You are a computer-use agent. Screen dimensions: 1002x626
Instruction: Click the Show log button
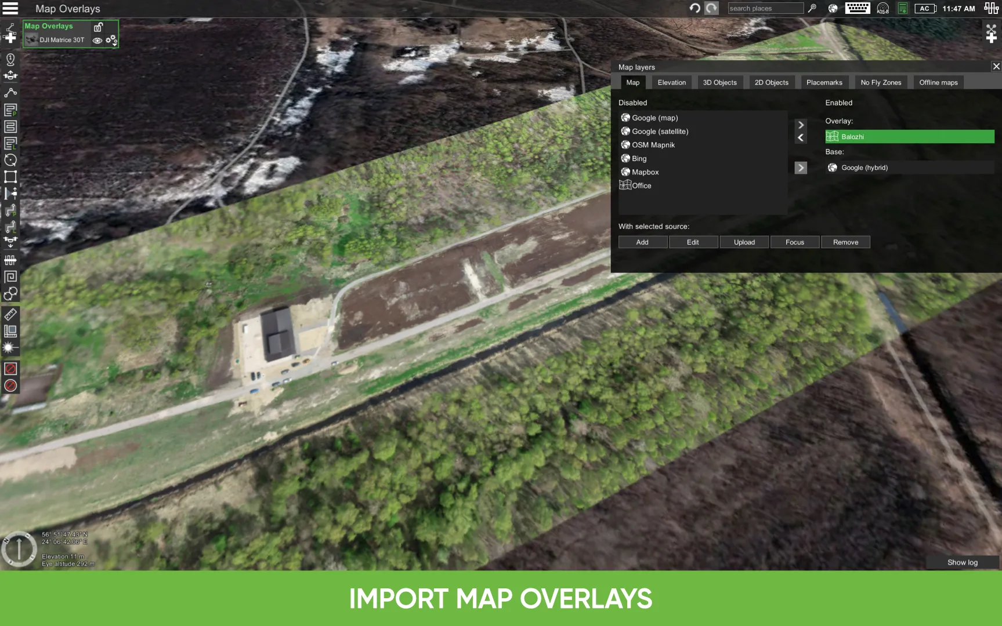click(962, 562)
